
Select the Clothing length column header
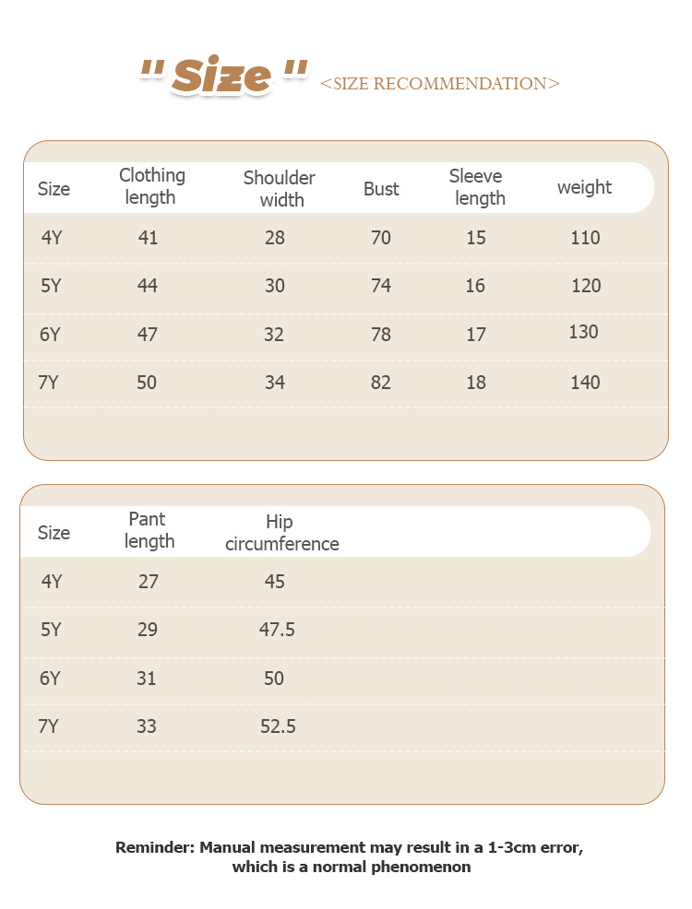point(151,186)
